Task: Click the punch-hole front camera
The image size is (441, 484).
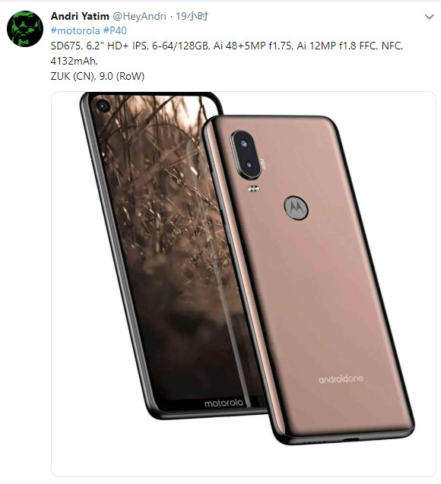Action: click(x=103, y=106)
